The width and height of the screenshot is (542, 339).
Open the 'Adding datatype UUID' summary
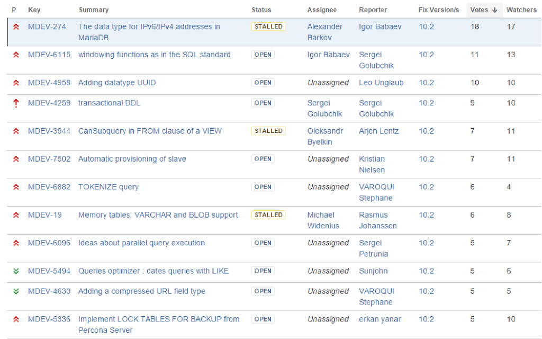[x=117, y=83]
